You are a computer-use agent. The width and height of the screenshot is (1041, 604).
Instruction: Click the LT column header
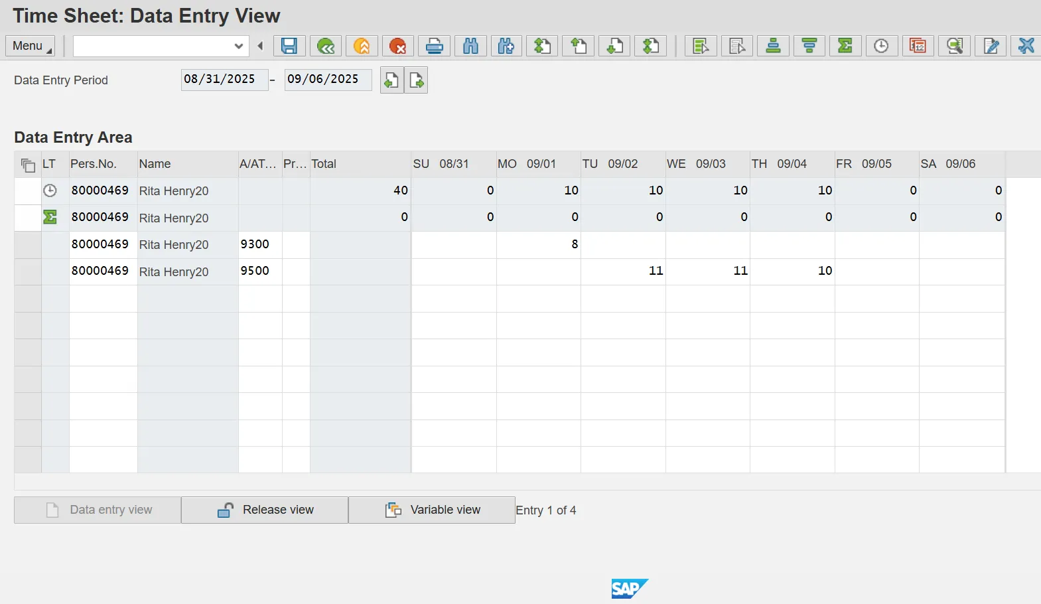pyautogui.click(x=55, y=164)
